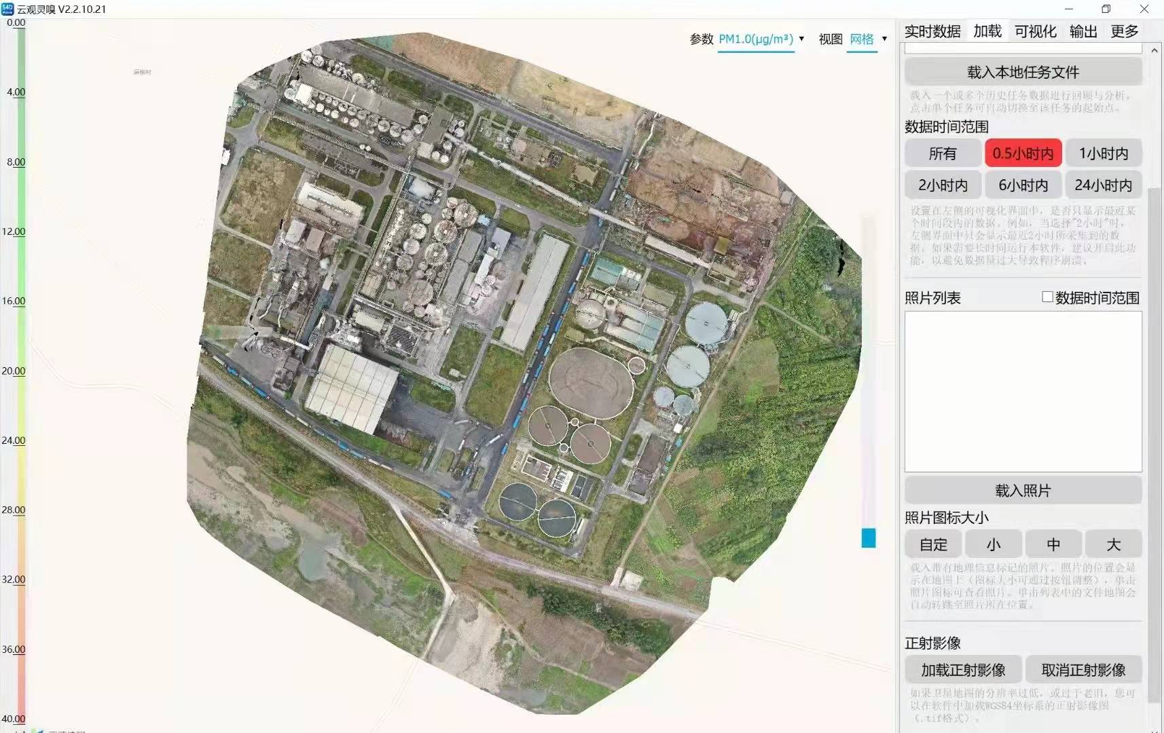Select the 24小时内 time range option
The height and width of the screenshot is (733, 1164).
tap(1103, 185)
